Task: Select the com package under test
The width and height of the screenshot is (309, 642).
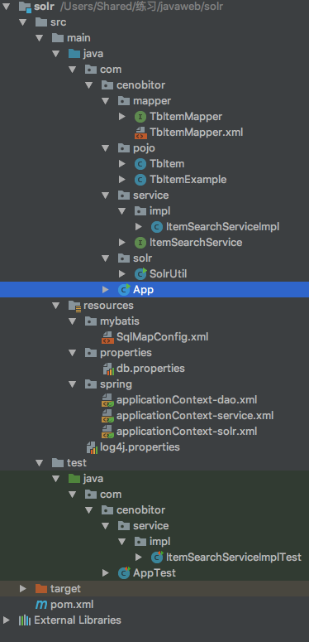Action: click(111, 495)
